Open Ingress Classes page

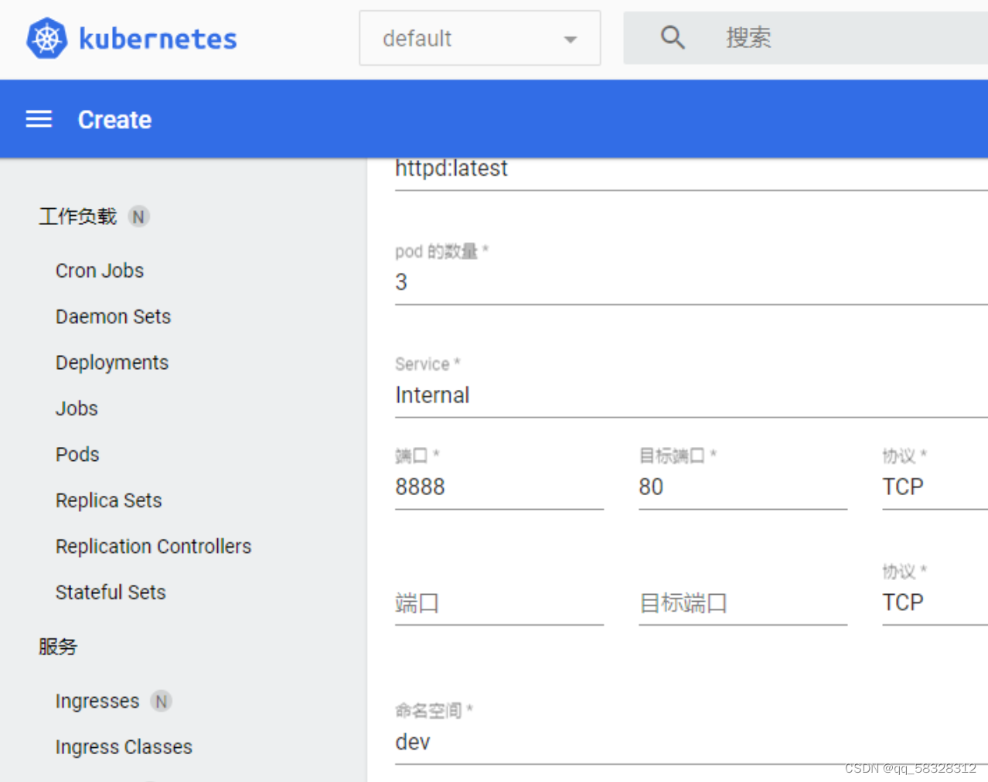pos(124,746)
